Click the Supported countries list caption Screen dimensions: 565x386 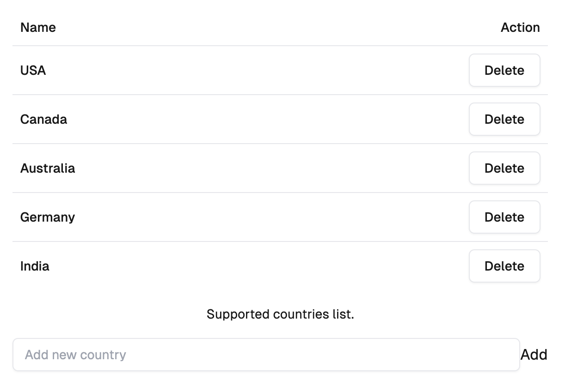280,314
